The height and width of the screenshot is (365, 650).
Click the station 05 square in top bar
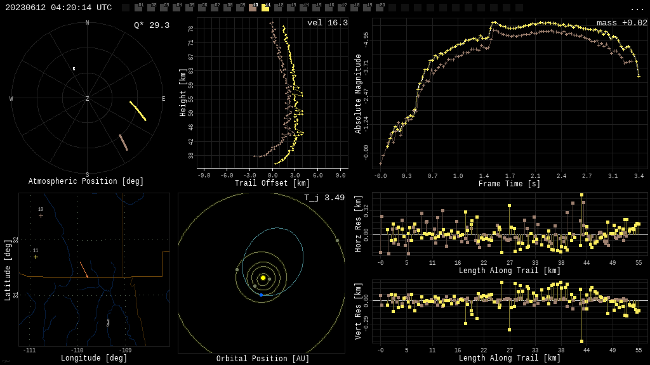[x=189, y=8]
